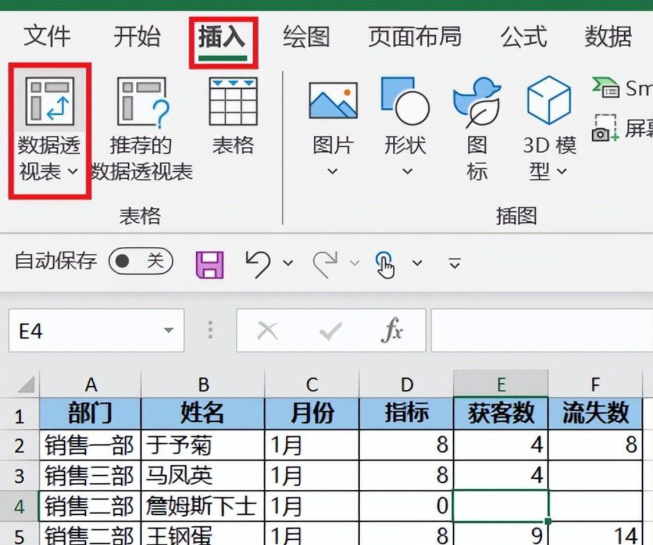
Task: Select column F header
Action: pyautogui.click(x=595, y=384)
